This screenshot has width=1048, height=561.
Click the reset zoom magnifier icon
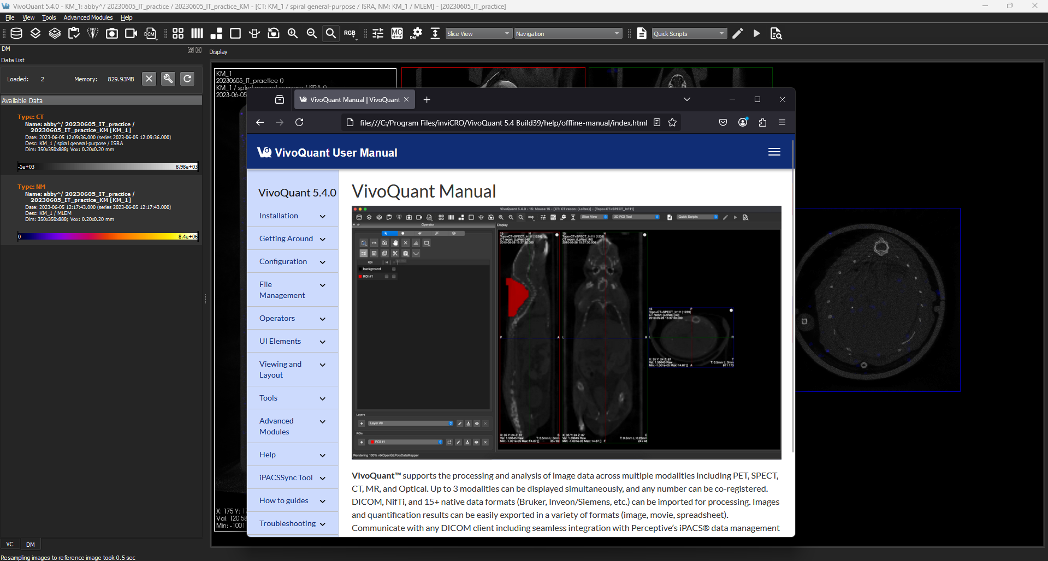point(331,33)
